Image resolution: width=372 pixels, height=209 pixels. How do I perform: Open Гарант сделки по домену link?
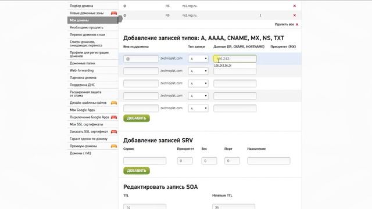pyautogui.click(x=88, y=139)
